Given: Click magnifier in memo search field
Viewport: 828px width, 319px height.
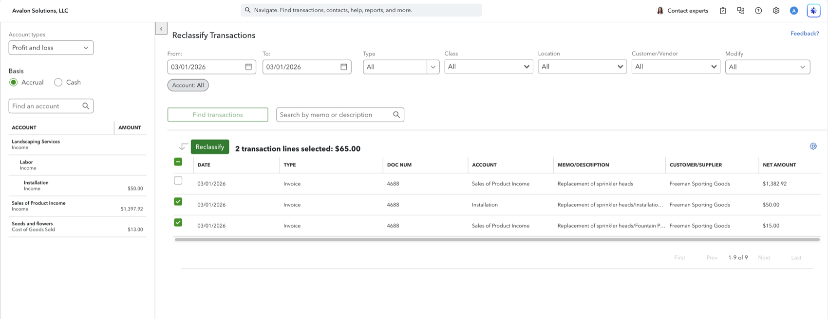Looking at the screenshot, I should (396, 115).
